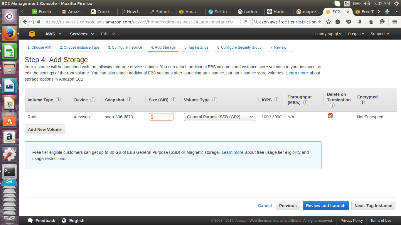
Task: Click the Add New Volume button
Action: coord(45,129)
